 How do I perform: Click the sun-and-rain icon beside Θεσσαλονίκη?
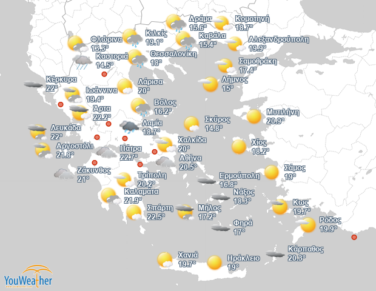pos(138,58)
